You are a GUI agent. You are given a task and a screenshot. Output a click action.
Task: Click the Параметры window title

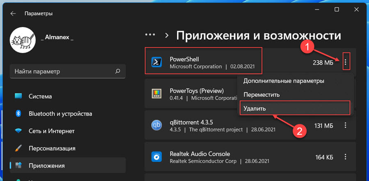click(38, 14)
